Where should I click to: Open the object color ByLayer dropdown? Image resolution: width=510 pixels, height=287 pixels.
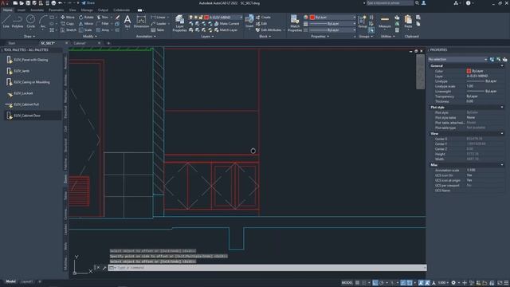point(333,18)
